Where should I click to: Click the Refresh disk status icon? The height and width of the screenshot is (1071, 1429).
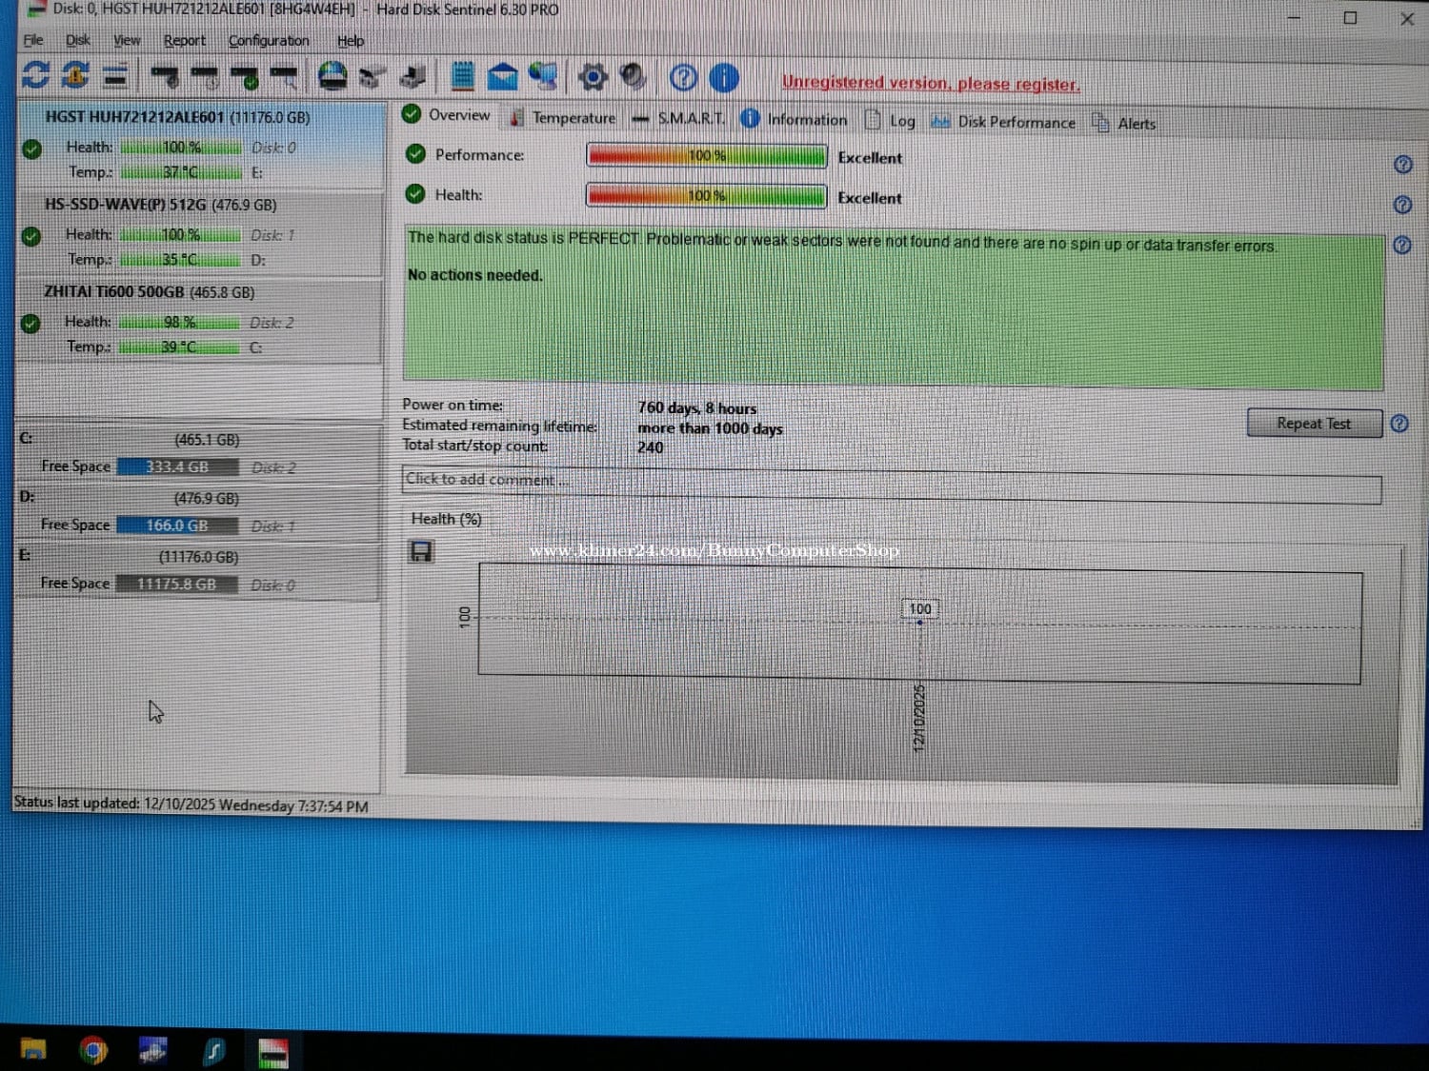point(35,75)
